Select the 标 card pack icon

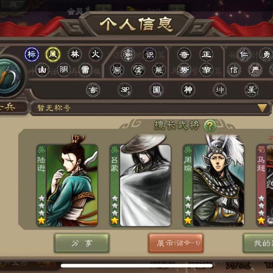point(32,55)
